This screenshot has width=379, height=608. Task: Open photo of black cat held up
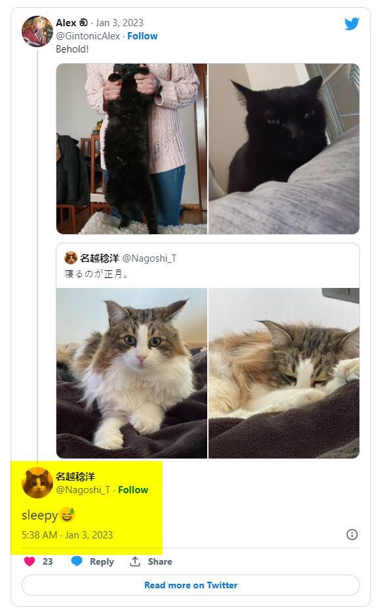click(x=132, y=149)
